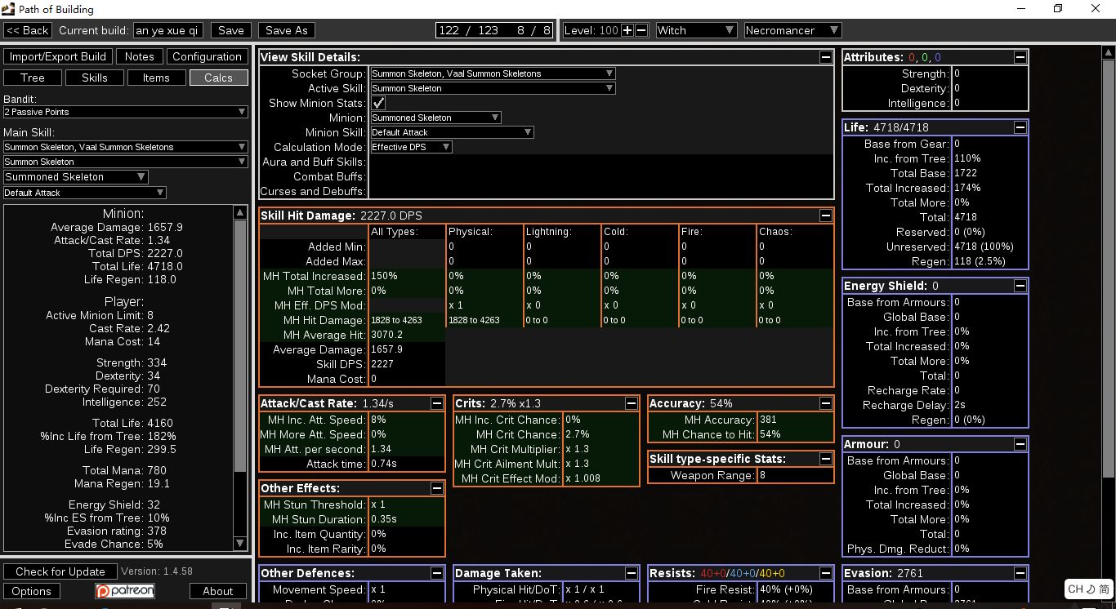The height and width of the screenshot is (609, 1116).
Task: Click the MH Crit Chance 2.7% value
Action: pos(577,434)
